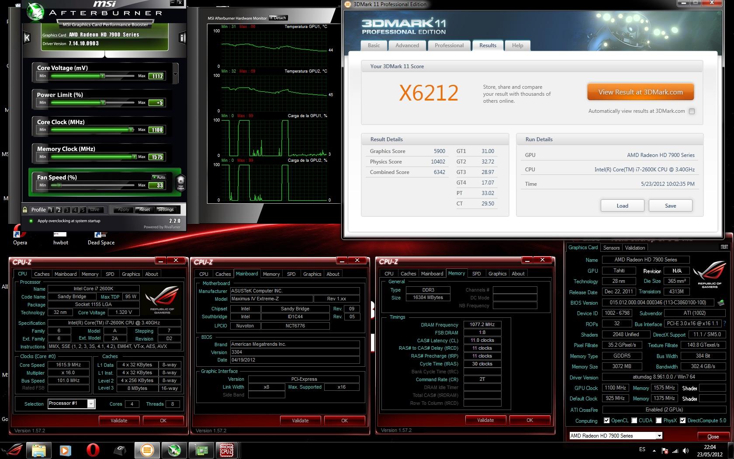Open the Afterburner information panel (i button)
Screen dimensions: 734x459
point(182,38)
